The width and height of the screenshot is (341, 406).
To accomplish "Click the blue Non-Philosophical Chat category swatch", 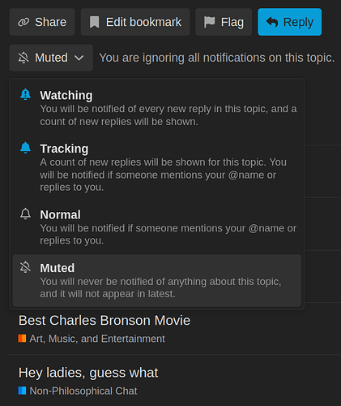I will click(22, 391).
